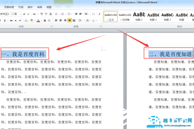
Task: Apply yellow text highlight color
Action: click(32, 21)
